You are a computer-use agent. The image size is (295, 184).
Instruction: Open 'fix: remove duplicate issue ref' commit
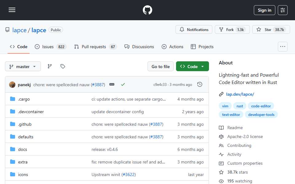coord(128,162)
